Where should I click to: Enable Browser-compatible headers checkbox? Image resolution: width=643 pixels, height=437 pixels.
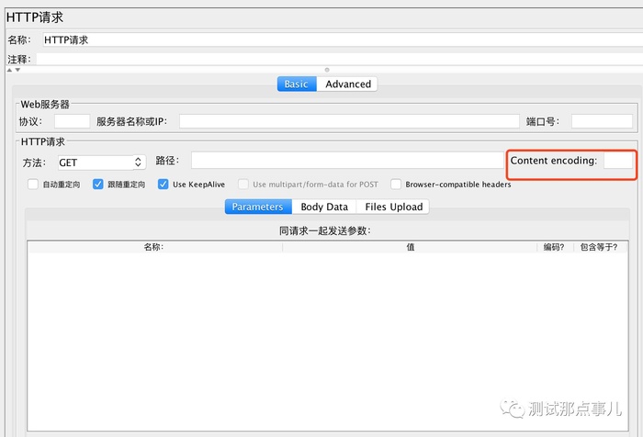[x=396, y=184]
